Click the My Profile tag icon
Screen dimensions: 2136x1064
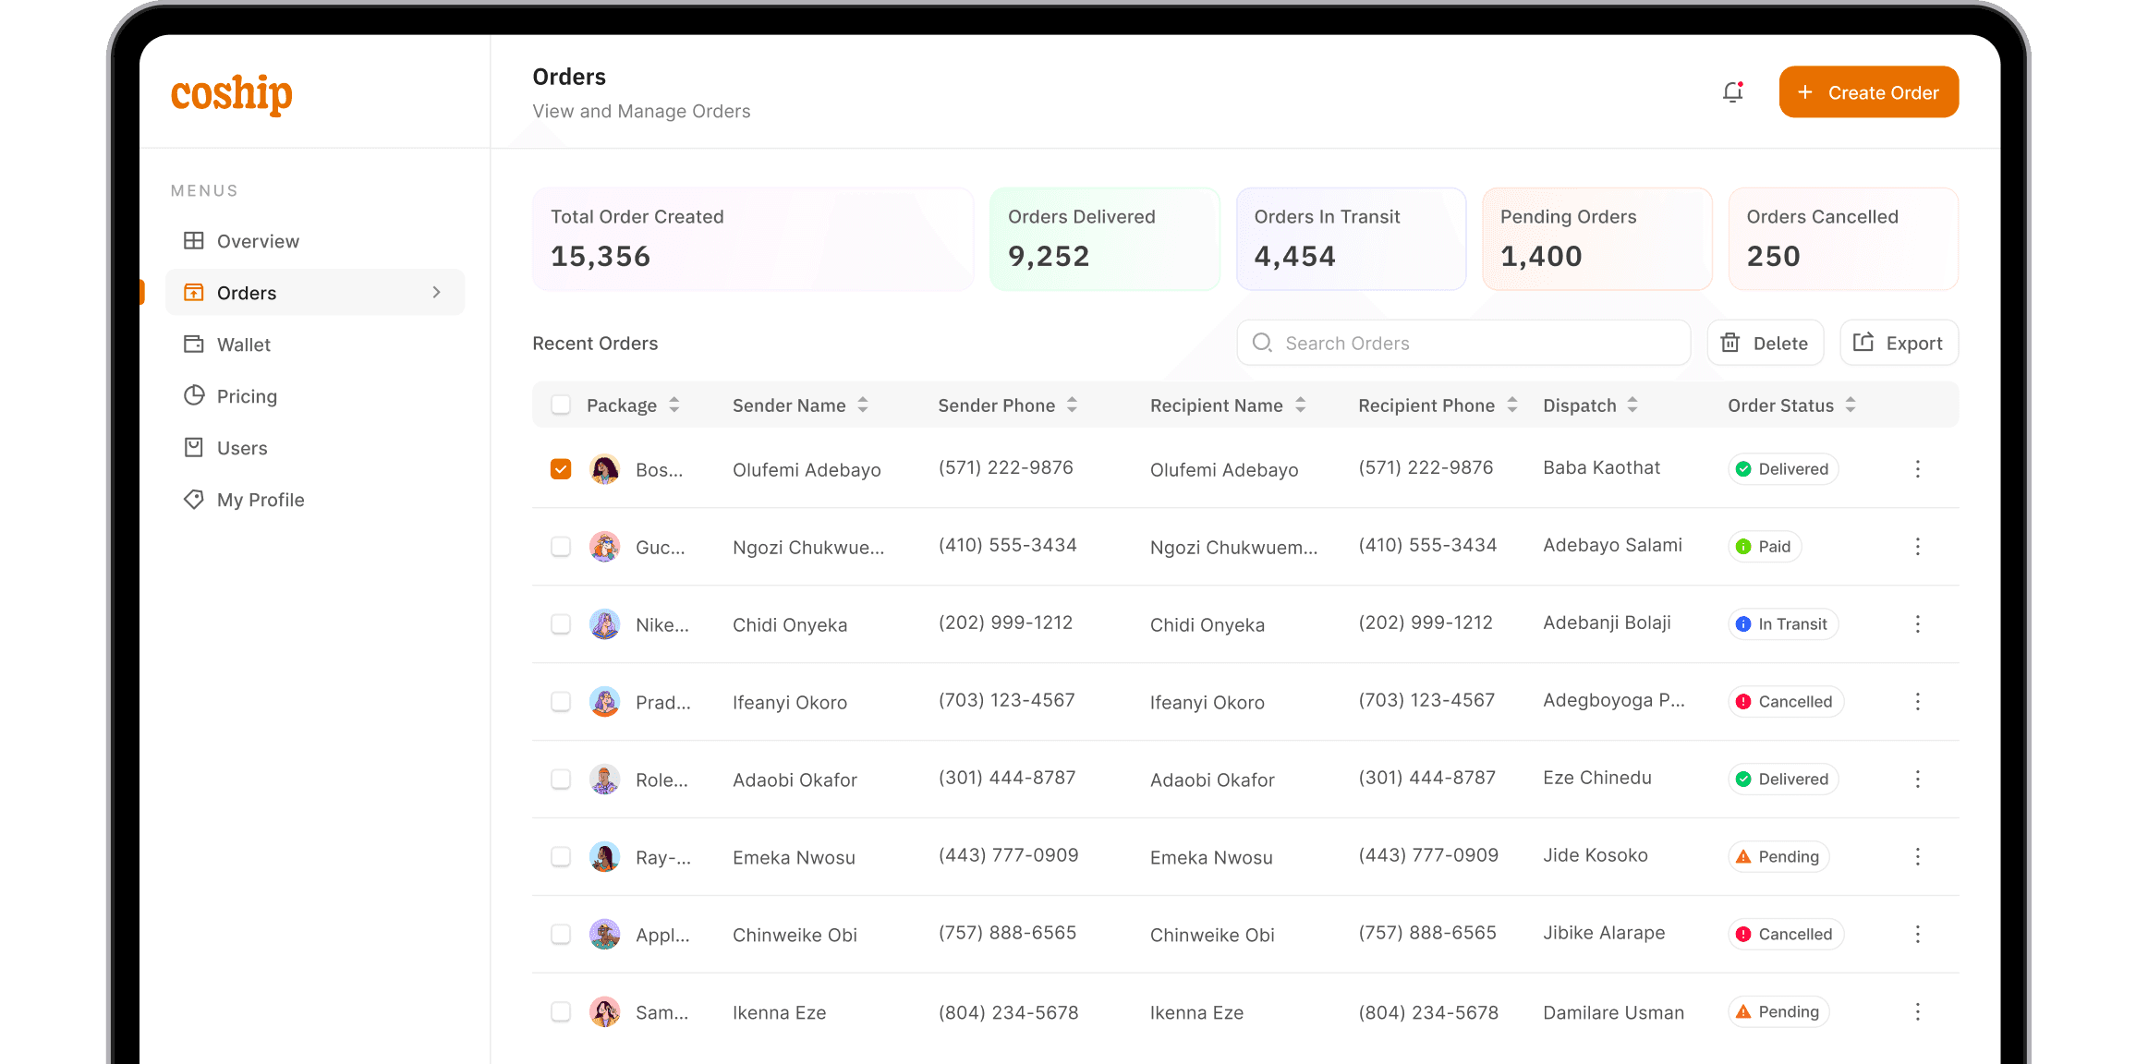194,499
